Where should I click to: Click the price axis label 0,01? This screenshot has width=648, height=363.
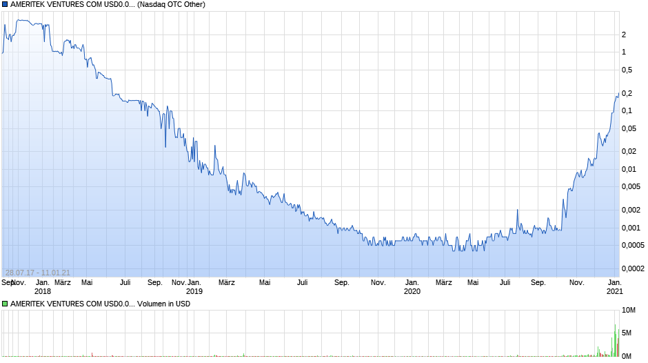pos(629,169)
